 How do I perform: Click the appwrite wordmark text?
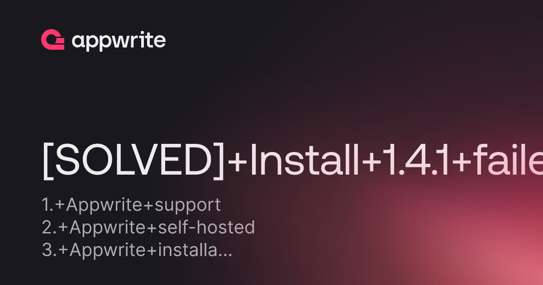pos(119,41)
